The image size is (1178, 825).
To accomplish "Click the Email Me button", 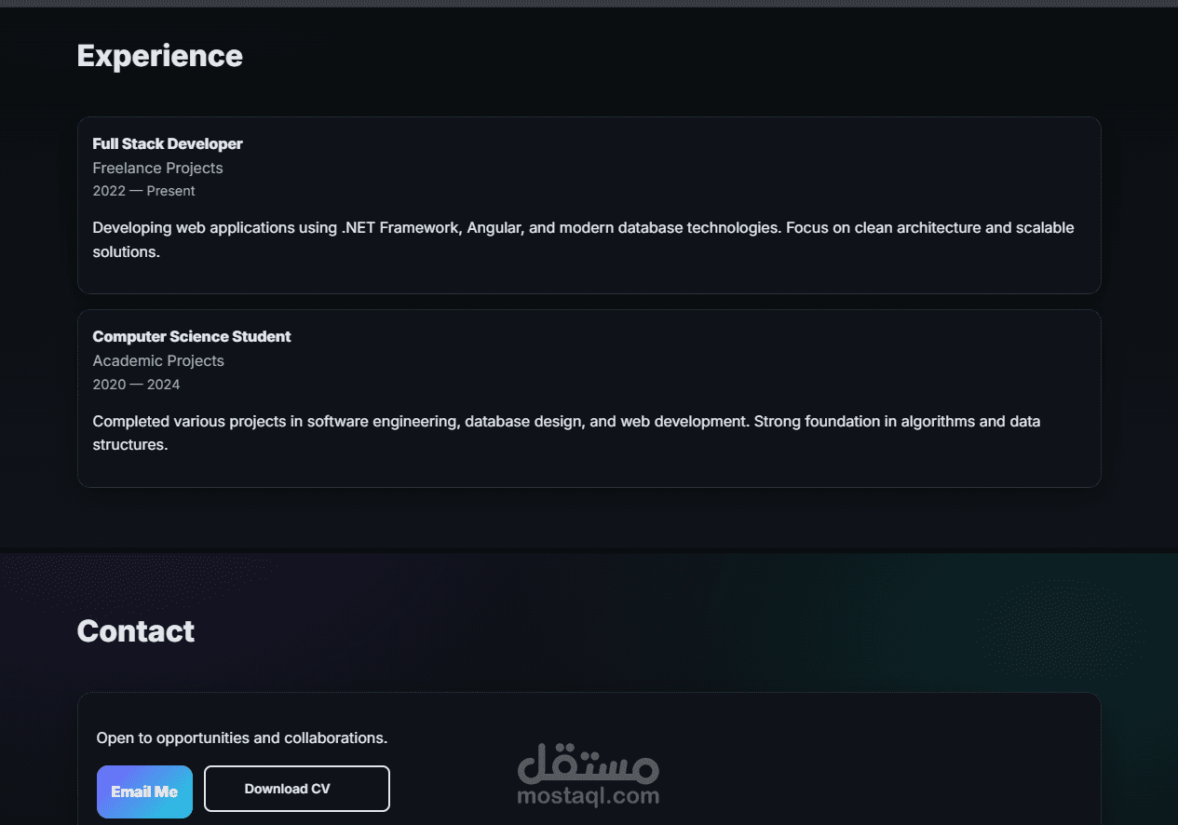I will (144, 791).
